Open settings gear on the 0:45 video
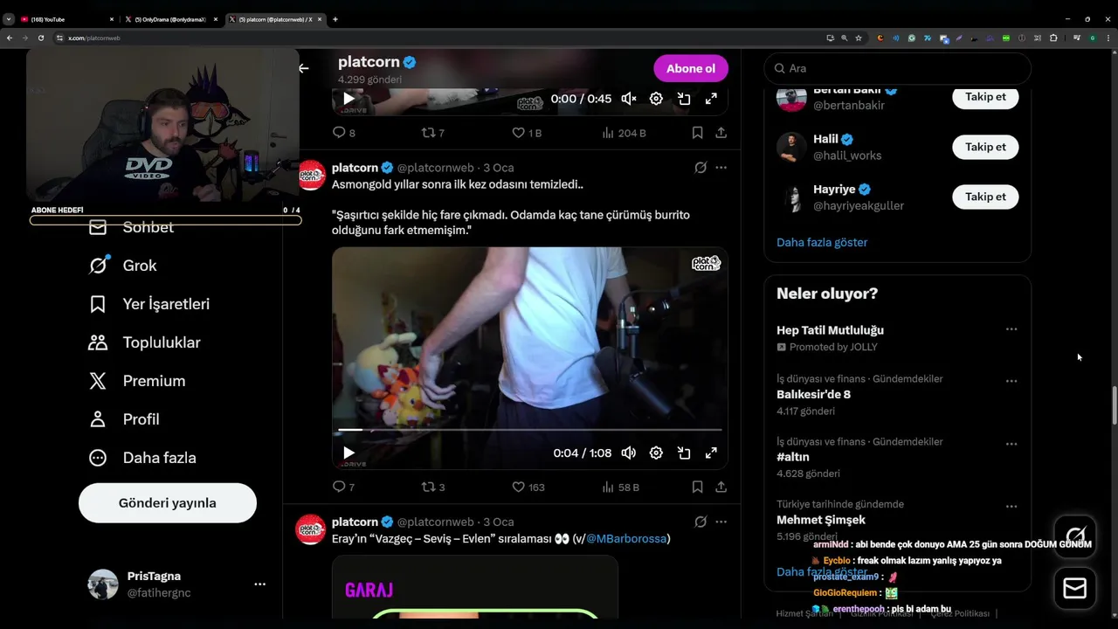Image resolution: width=1118 pixels, height=629 pixels. point(656,99)
